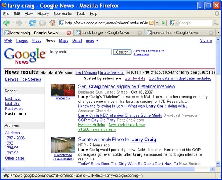The width and height of the screenshot is (222, 180).
Task: Open the Back history dropdown arrow
Action: 13,23
